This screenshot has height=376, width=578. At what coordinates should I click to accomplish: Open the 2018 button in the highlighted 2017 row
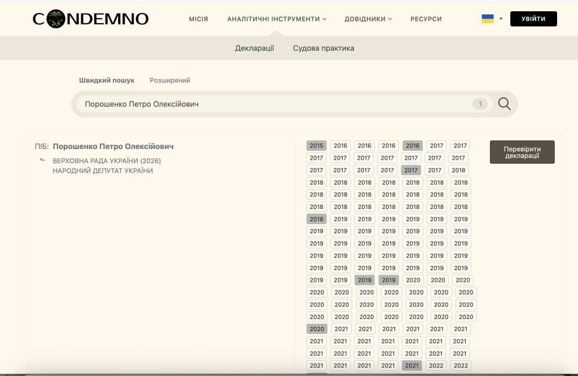coord(458,170)
